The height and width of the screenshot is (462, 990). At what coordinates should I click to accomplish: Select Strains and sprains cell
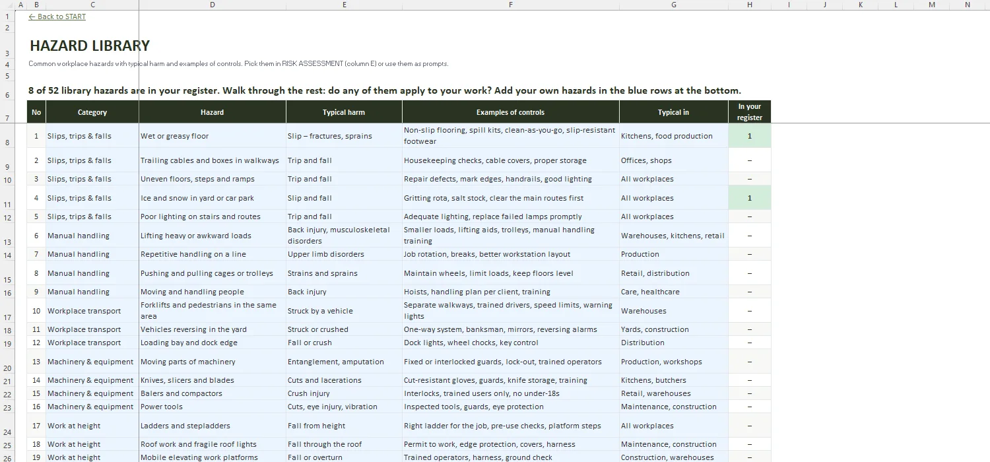[344, 273]
